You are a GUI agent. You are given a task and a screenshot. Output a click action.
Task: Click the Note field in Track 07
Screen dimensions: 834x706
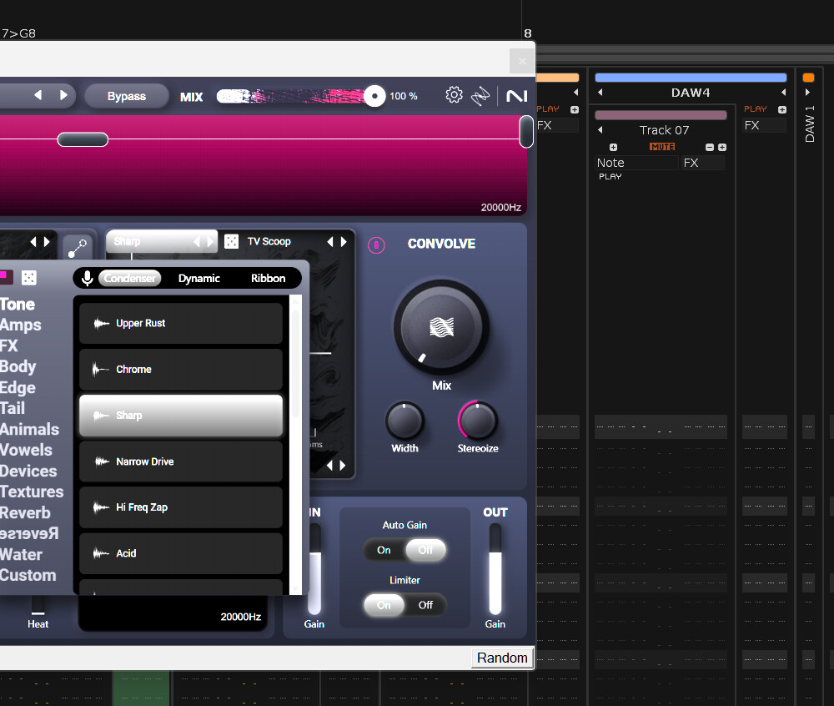coord(637,163)
